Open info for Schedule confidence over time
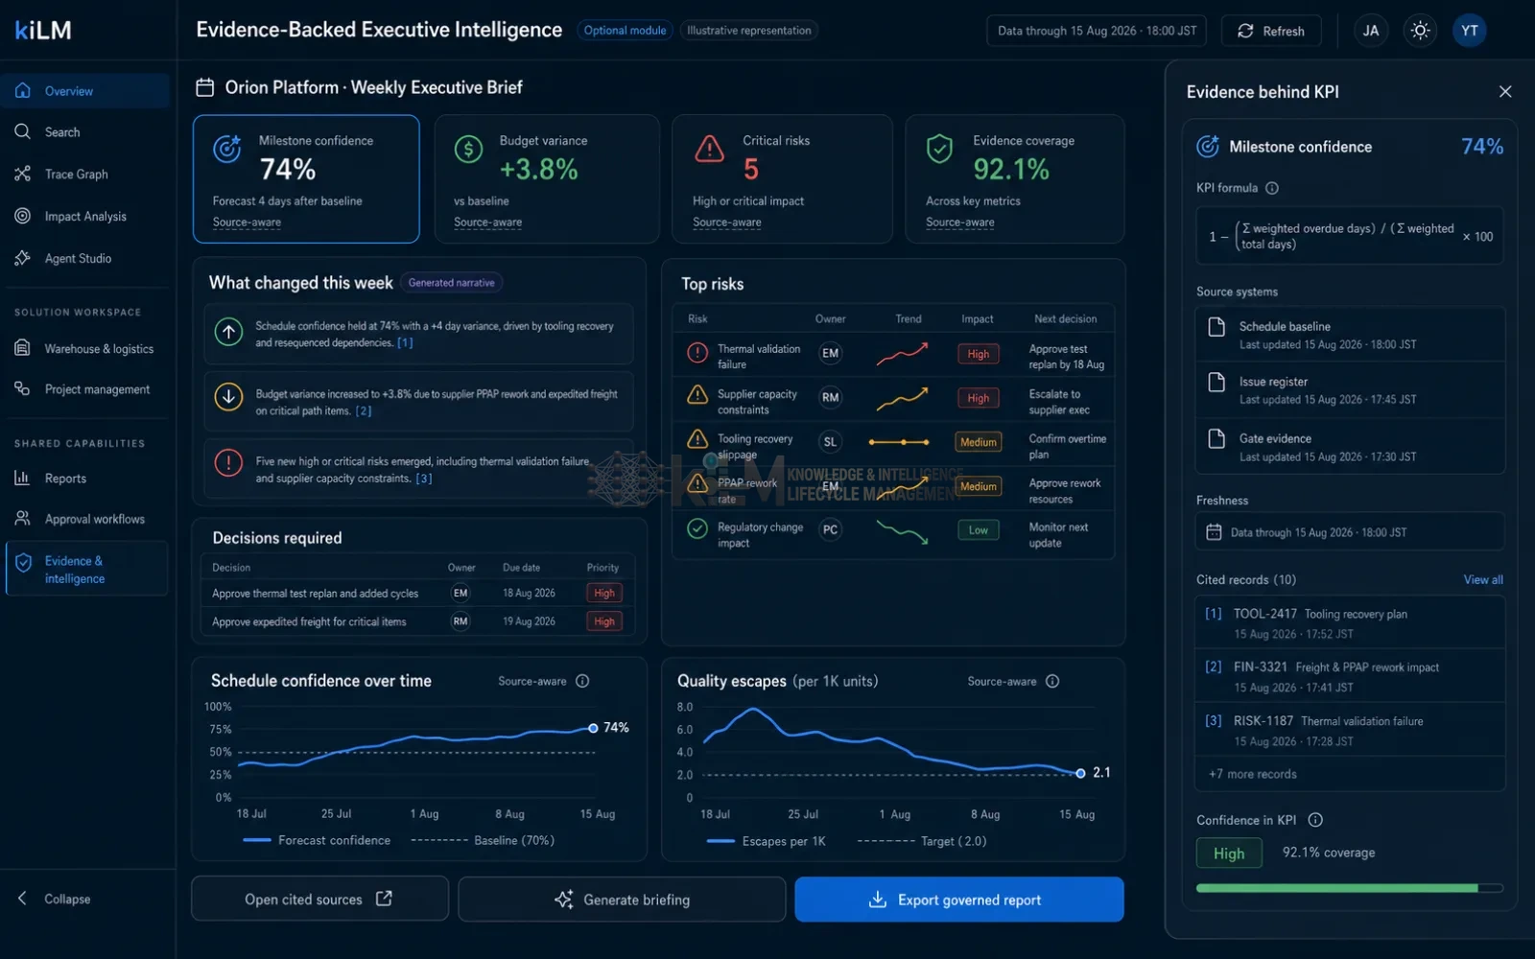Viewport: 1535px width, 959px height. (582, 681)
